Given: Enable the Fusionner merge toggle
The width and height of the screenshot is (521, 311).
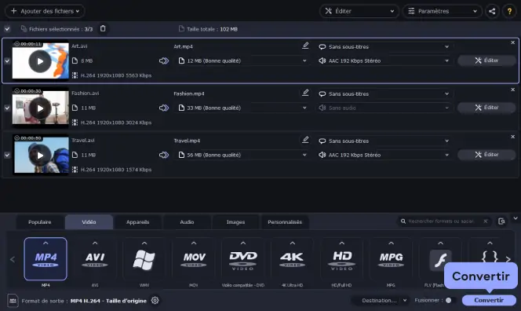Looking at the screenshot, I should 450,300.
